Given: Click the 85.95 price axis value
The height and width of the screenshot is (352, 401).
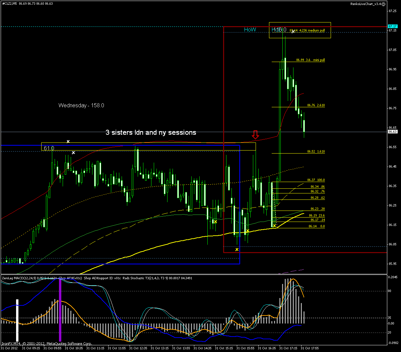Looking at the screenshot, I should (x=393, y=264).
